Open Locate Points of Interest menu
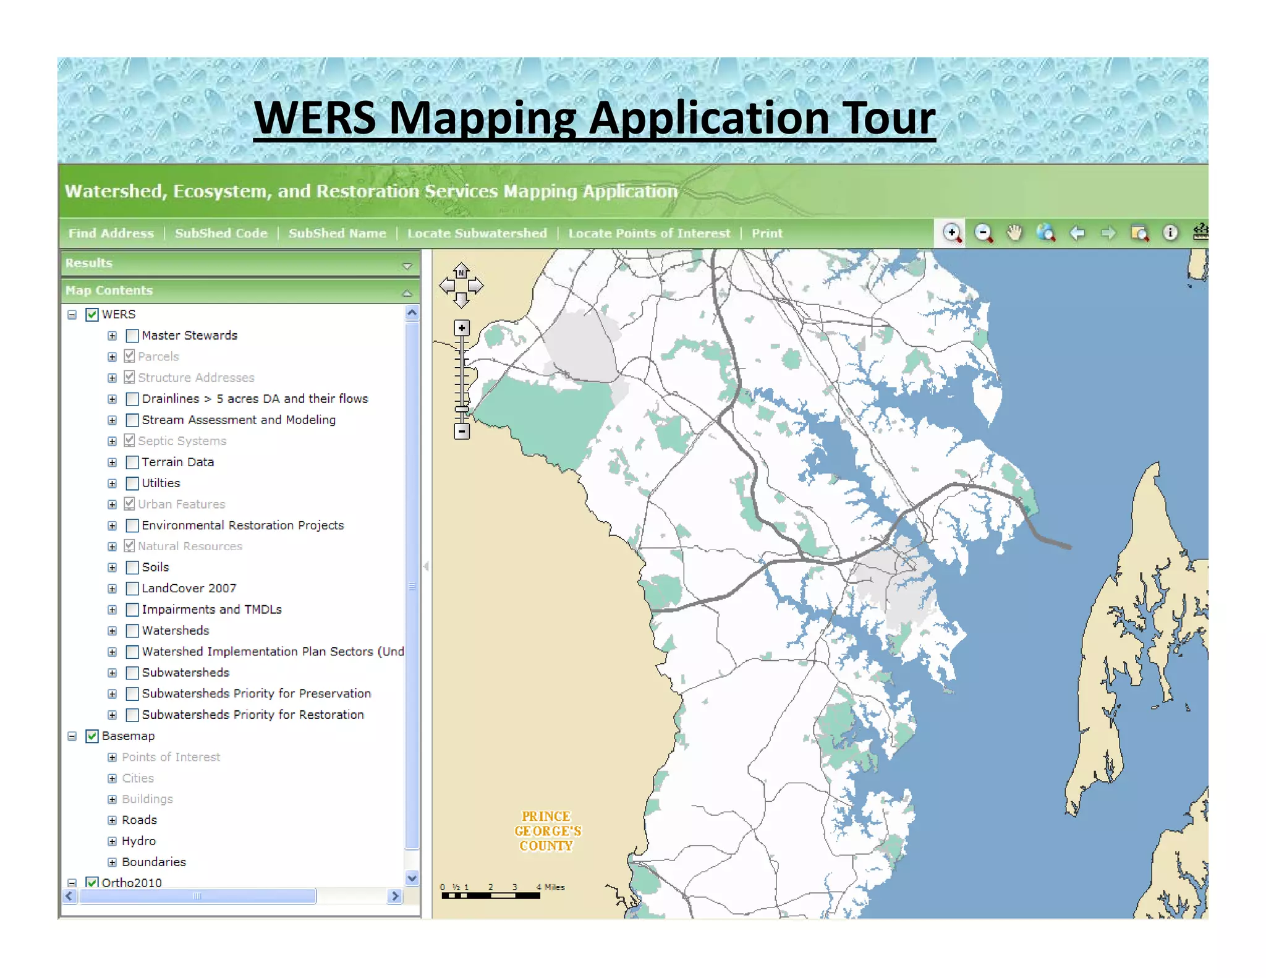Image resolution: width=1266 pixels, height=978 pixels. point(649,234)
